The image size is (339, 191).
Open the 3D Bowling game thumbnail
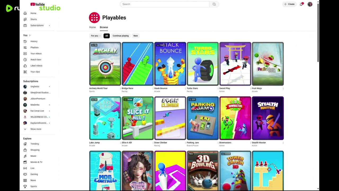(203, 171)
